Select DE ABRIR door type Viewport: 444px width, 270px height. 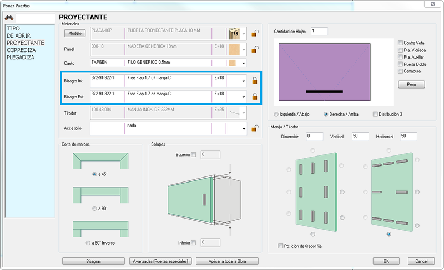coord(19,35)
